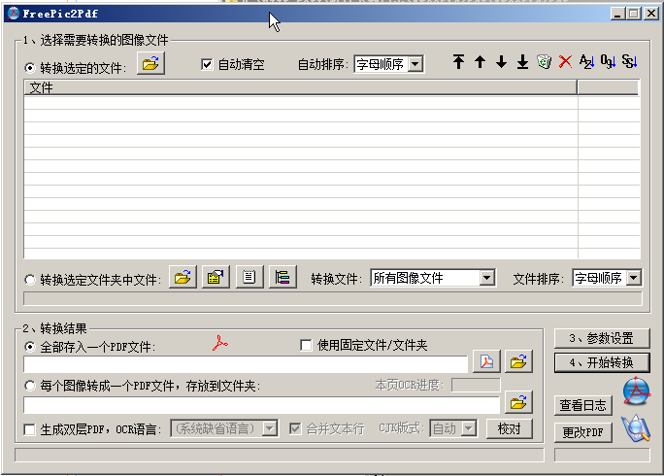Move selected file up one position
The width and height of the screenshot is (664, 476).
(x=480, y=62)
